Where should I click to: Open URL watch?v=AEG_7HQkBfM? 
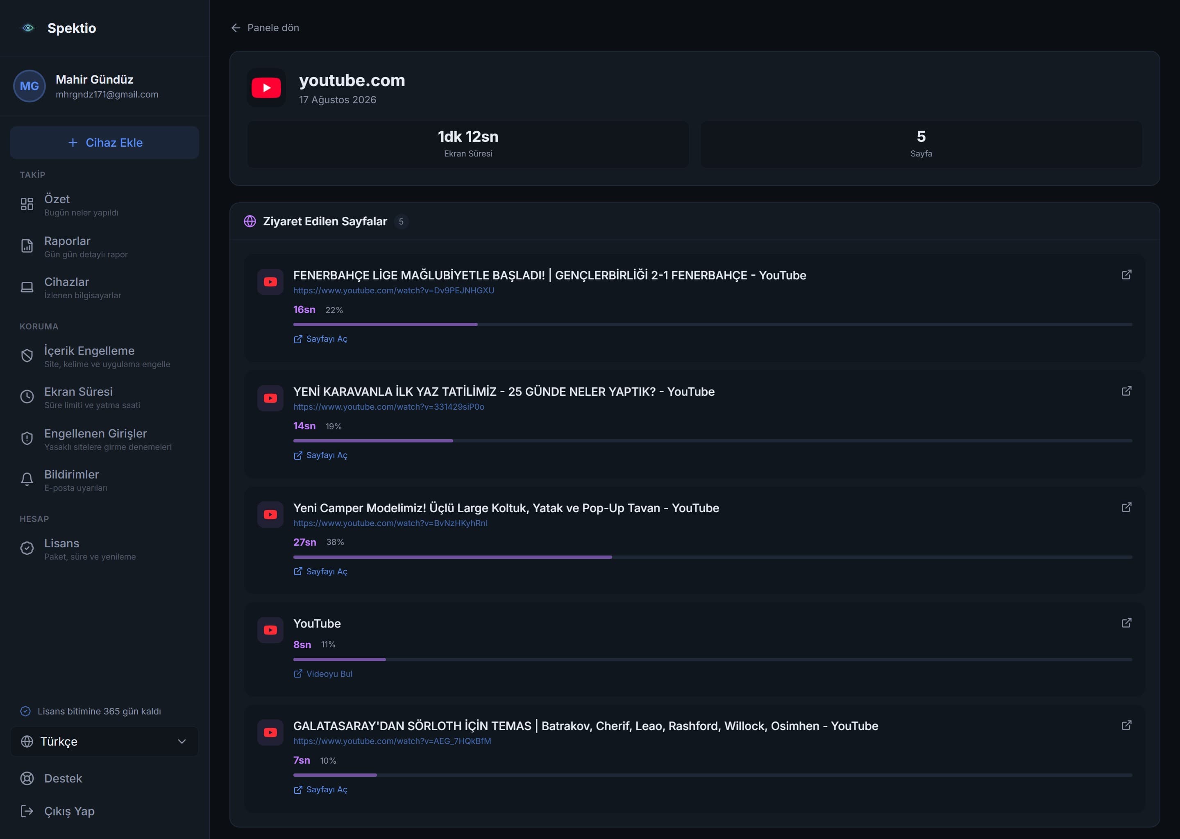coord(392,741)
